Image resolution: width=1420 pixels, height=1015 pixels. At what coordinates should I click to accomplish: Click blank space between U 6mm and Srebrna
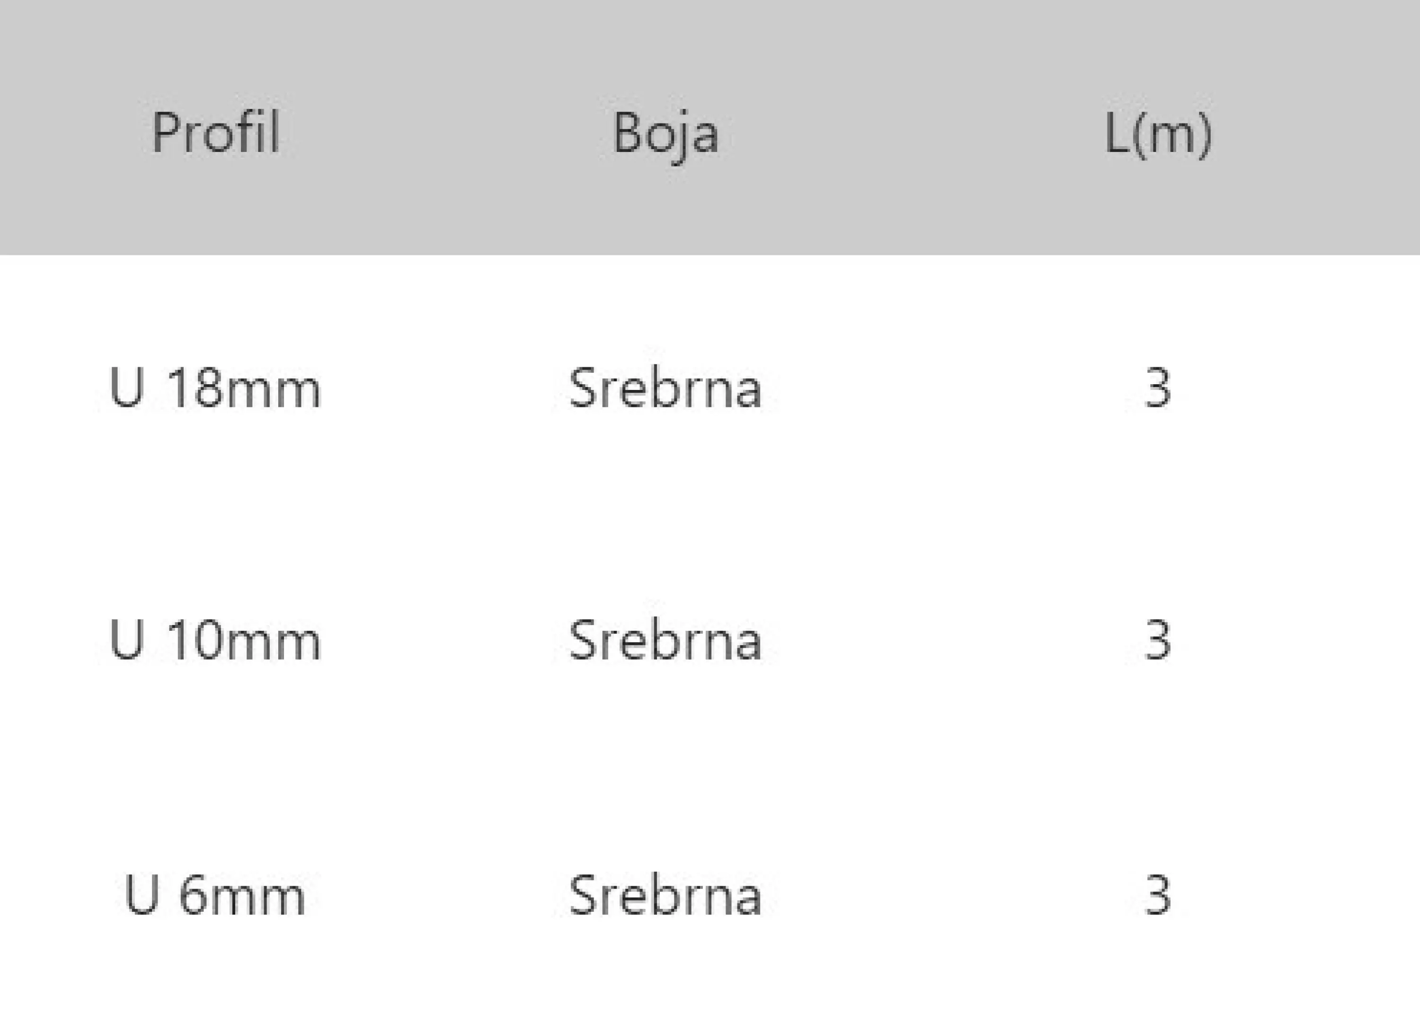coord(437,896)
